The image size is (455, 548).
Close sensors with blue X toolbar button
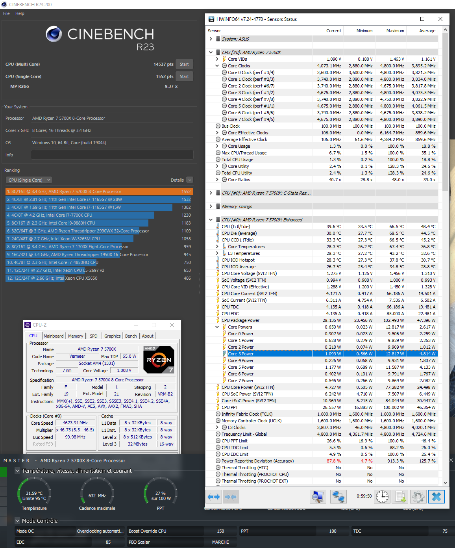[437, 497]
